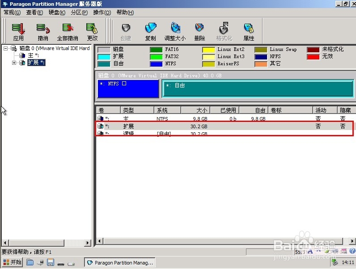The width and height of the screenshot is (356, 269).
Task: Click left arrow of tree panel scrollbar
Action: [x=5, y=243]
